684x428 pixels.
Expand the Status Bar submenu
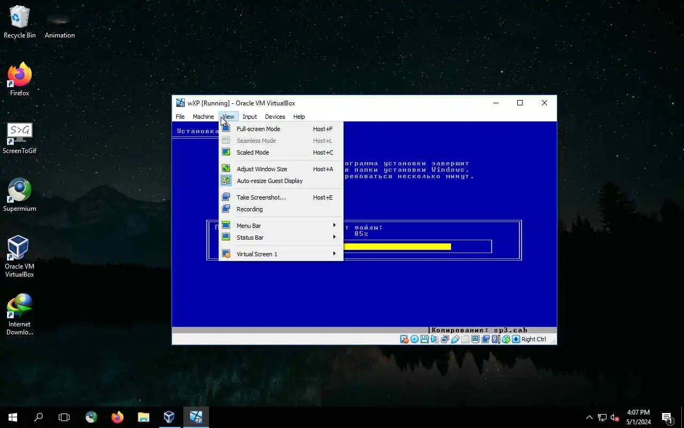(281, 238)
